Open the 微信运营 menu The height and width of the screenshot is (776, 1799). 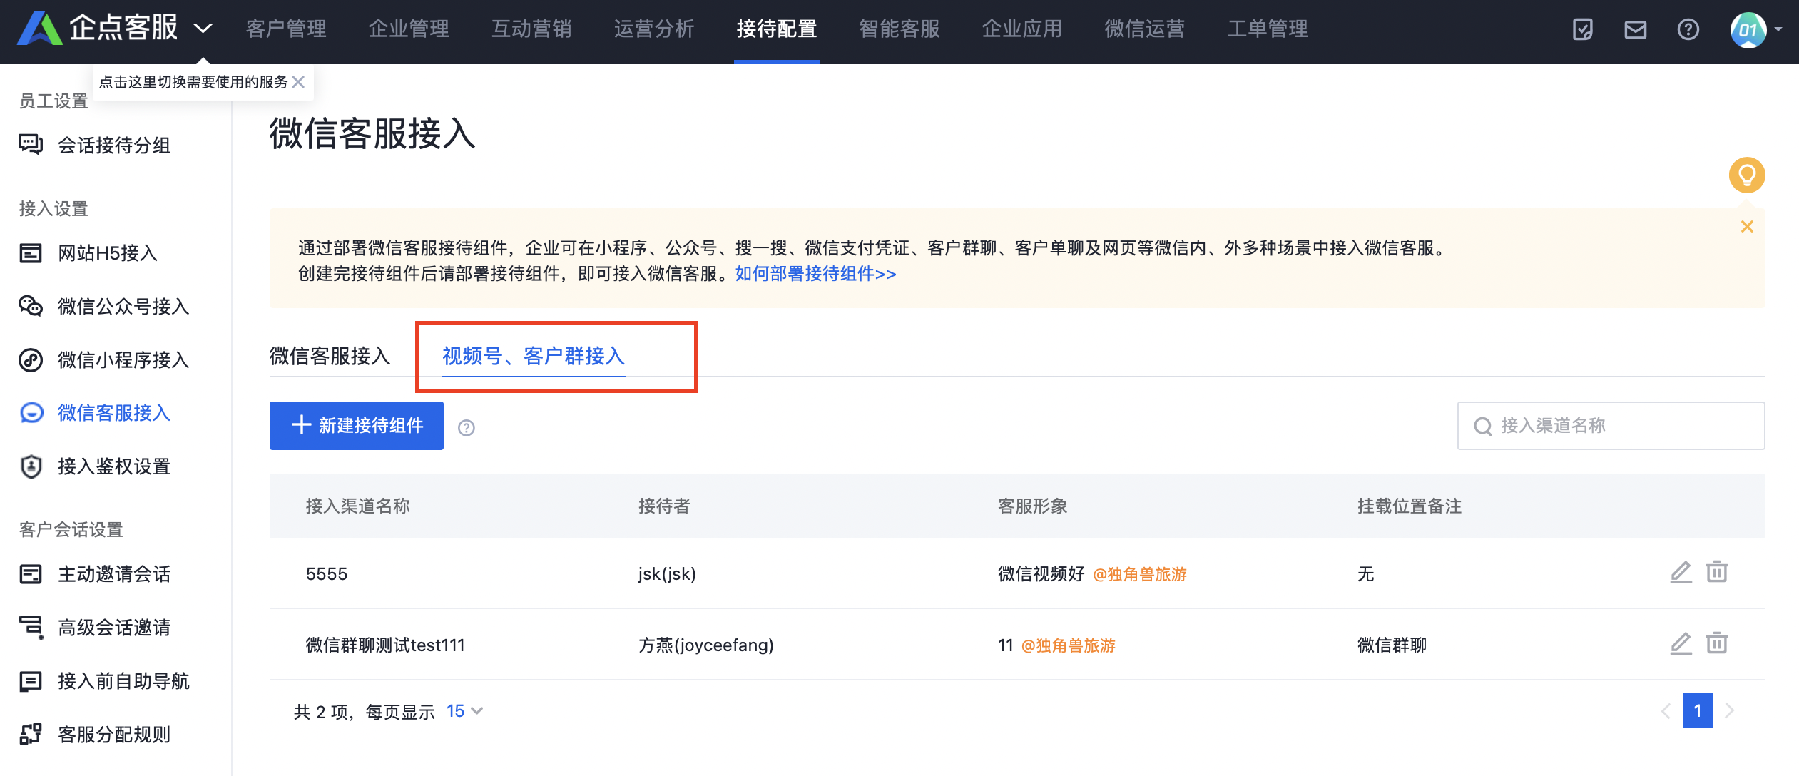[1145, 29]
